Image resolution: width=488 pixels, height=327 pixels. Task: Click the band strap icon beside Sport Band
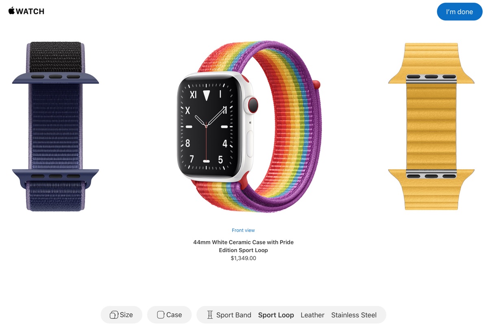[210, 315]
